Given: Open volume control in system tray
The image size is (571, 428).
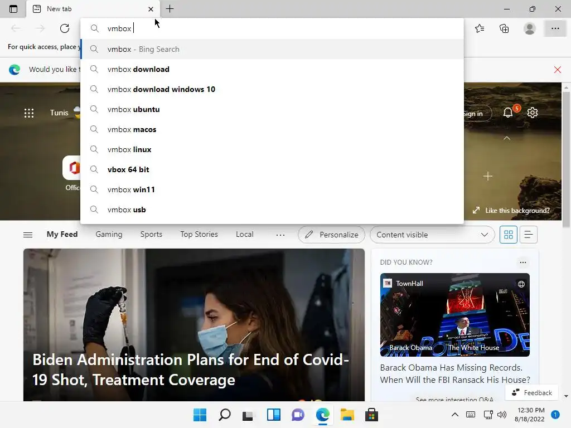Looking at the screenshot, I should [502, 415].
